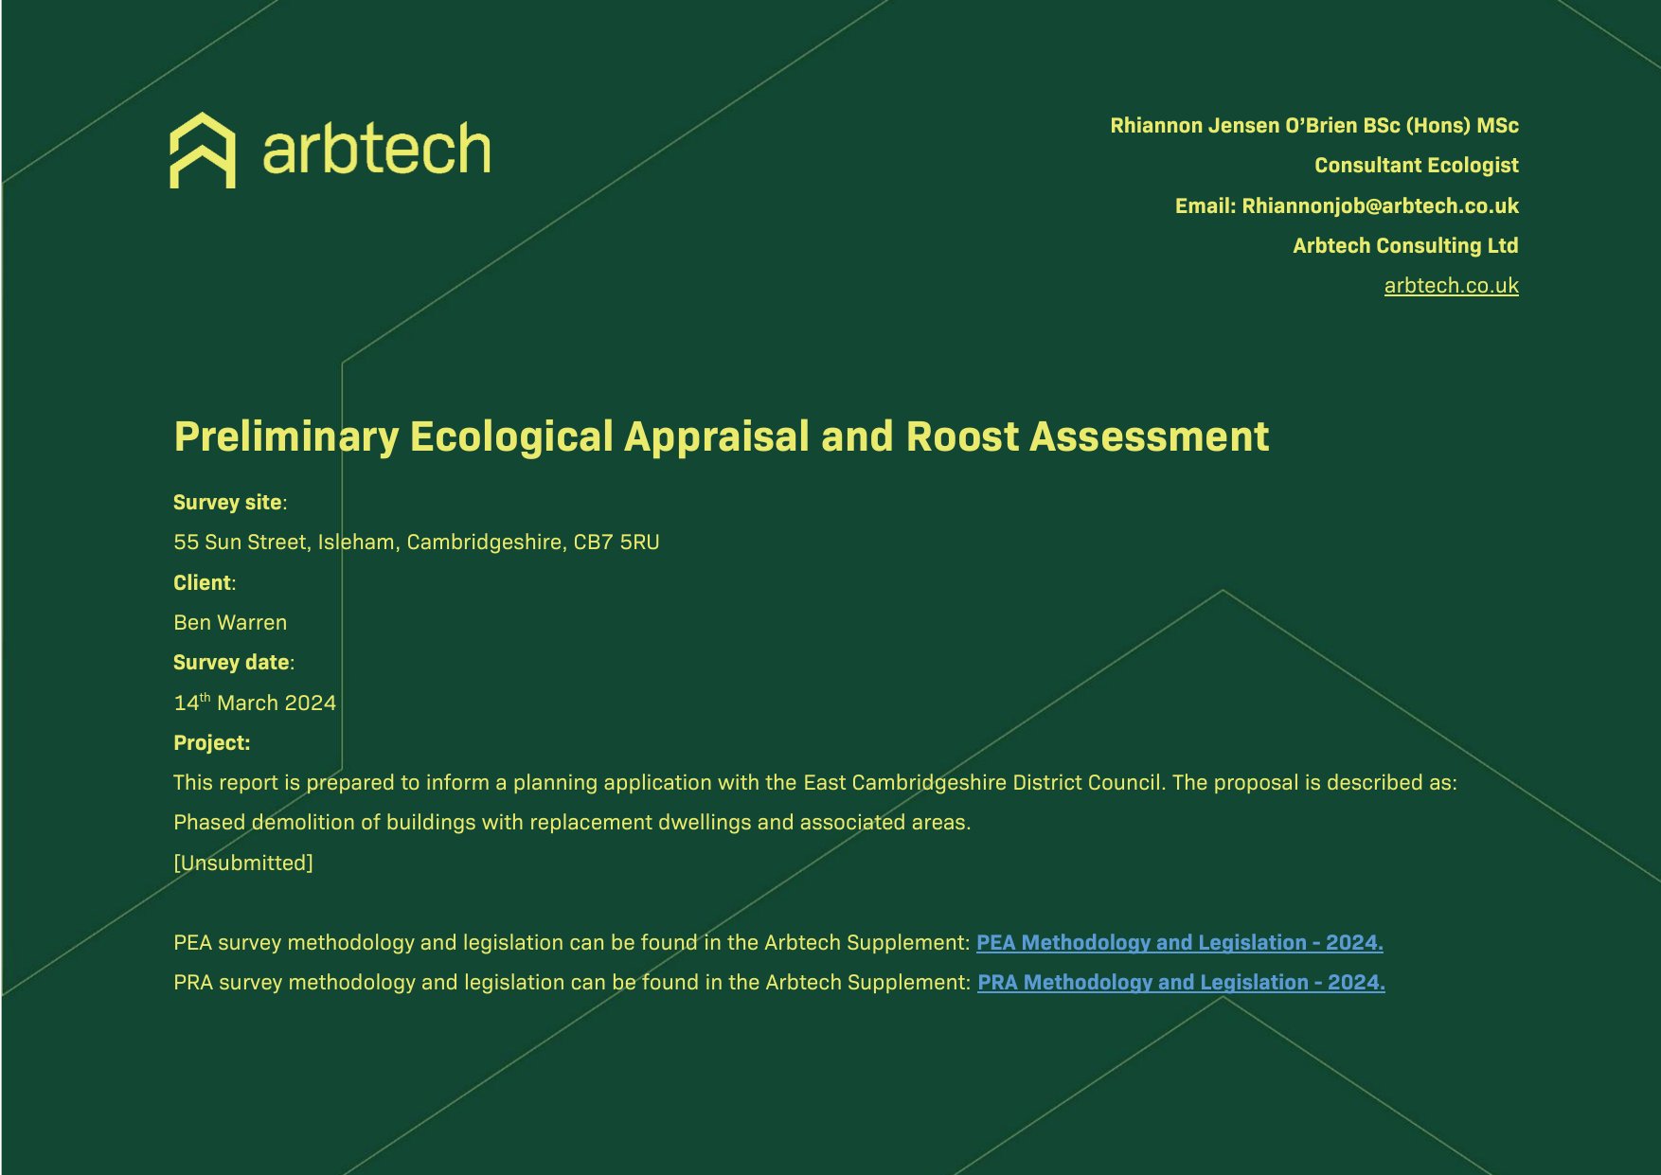Open the arbtech.co.uk website link
The image size is (1661, 1175).
coord(1451,286)
